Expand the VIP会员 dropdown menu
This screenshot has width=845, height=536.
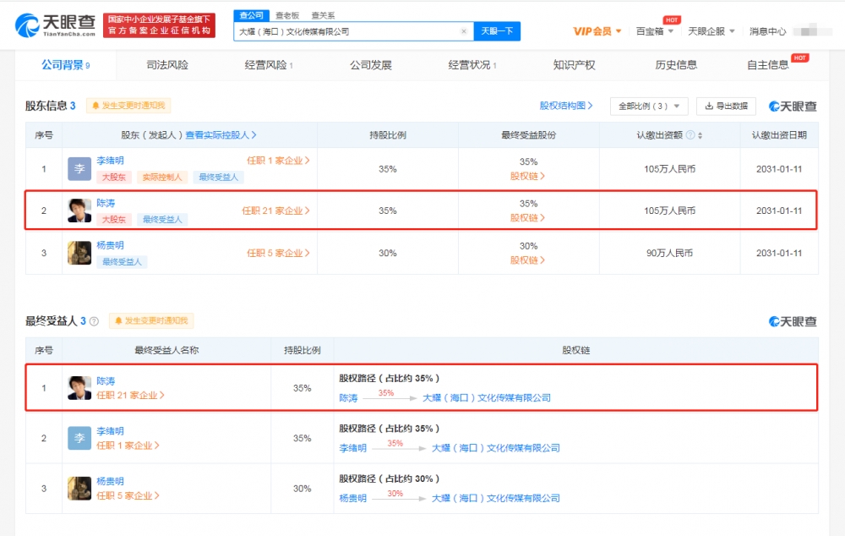pos(597,31)
